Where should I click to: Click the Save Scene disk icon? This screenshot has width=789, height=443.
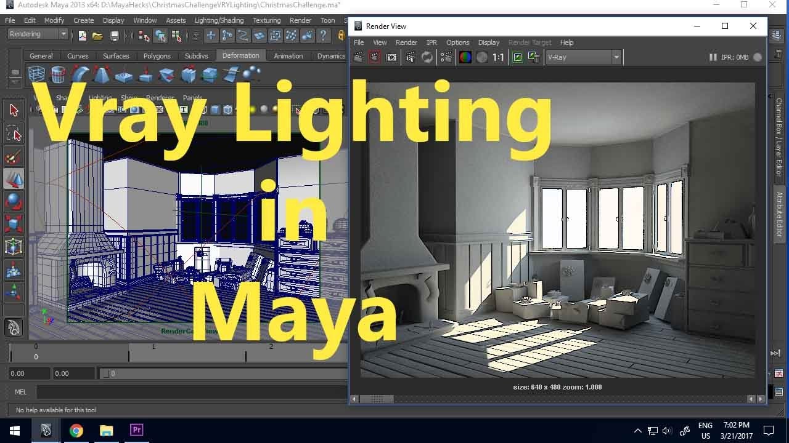click(114, 36)
